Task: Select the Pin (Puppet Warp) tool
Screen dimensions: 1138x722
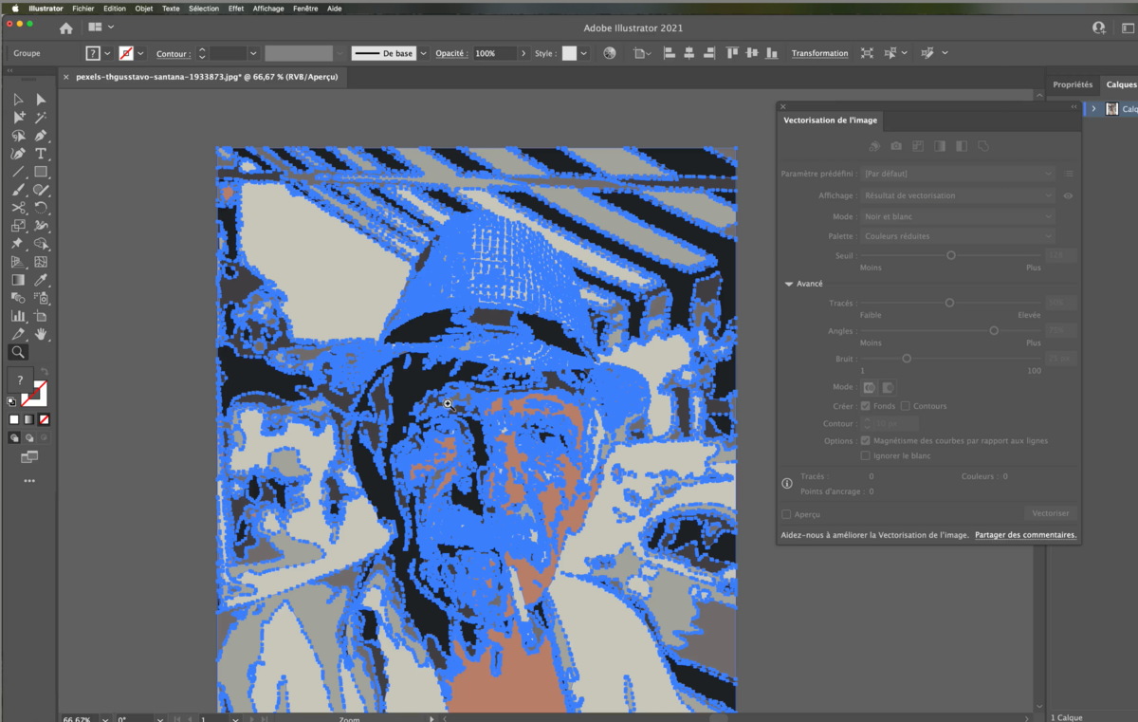Action: (x=18, y=244)
